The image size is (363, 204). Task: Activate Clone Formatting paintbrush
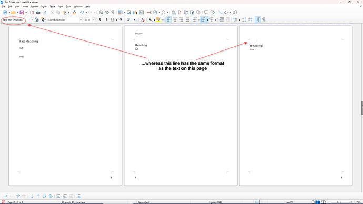(x=74, y=12)
